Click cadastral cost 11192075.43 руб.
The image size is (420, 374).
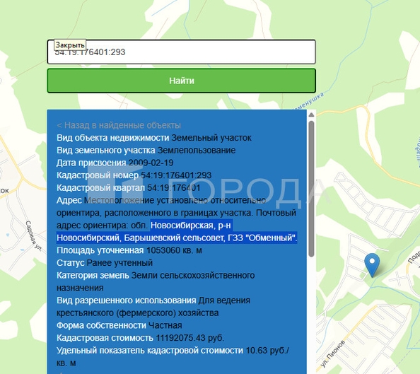coord(189,338)
